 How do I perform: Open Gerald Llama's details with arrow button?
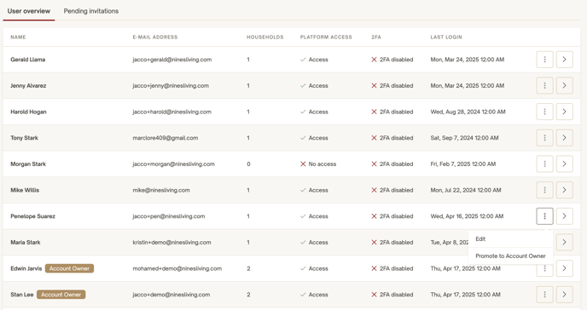564,60
